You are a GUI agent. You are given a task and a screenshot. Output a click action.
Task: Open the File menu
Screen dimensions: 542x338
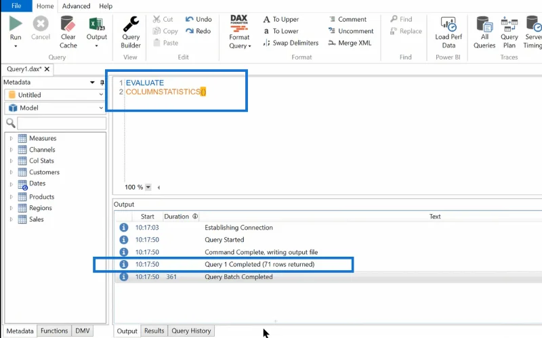point(16,6)
